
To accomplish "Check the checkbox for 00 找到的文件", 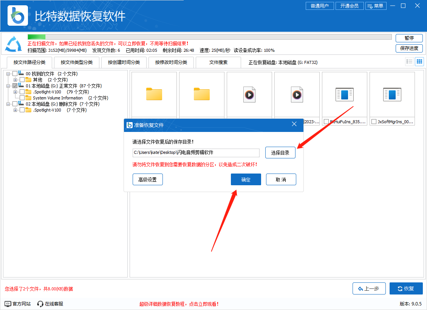I will coord(15,74).
